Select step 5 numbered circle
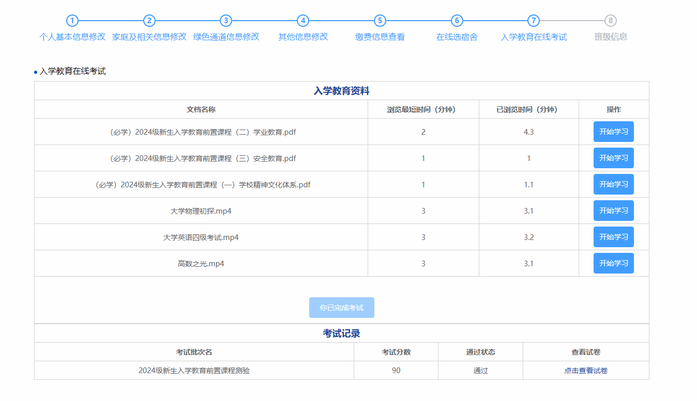Screen dimensions: 697x401 point(380,21)
